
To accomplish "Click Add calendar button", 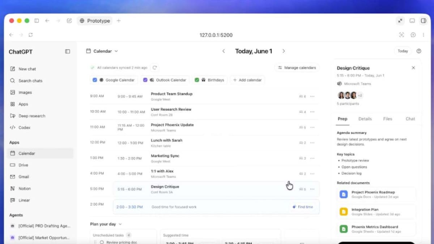I will pos(248,80).
